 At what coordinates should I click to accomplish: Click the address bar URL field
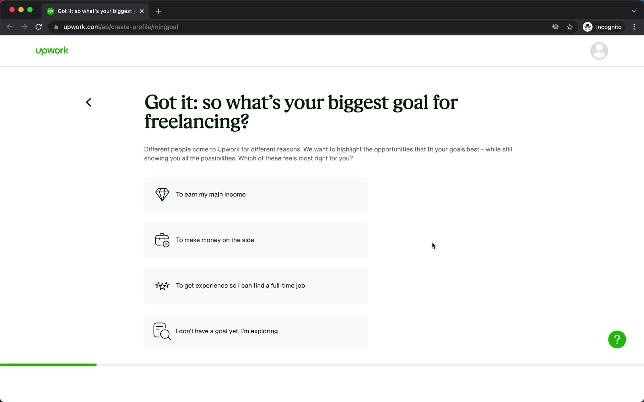[x=120, y=27]
